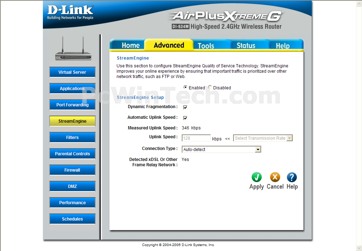Viewport: 362px width, 251px height.
Task: Click the D-Link logo in the header
Action: point(70,12)
